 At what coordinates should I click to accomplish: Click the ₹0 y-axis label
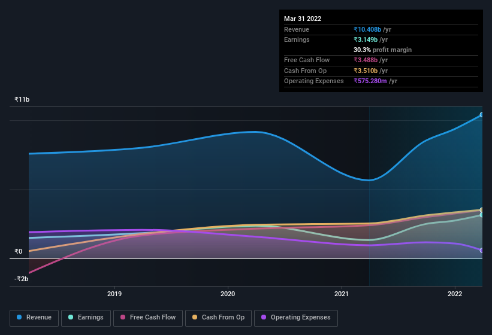pos(19,251)
